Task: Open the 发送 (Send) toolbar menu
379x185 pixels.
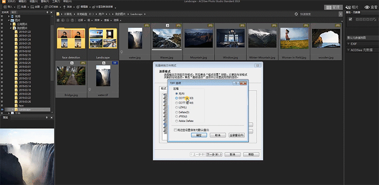Action: 69,7
